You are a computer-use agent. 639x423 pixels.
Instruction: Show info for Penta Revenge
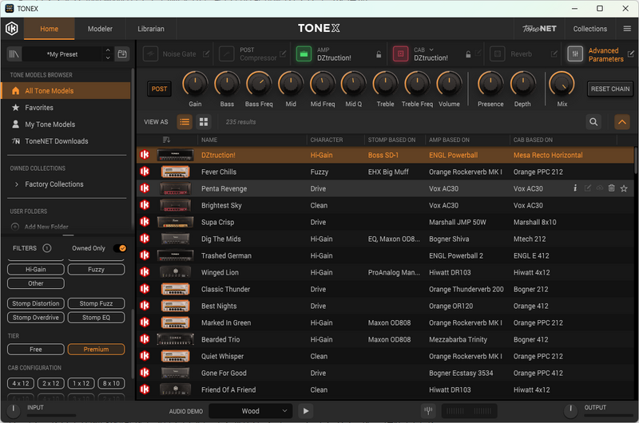click(575, 188)
